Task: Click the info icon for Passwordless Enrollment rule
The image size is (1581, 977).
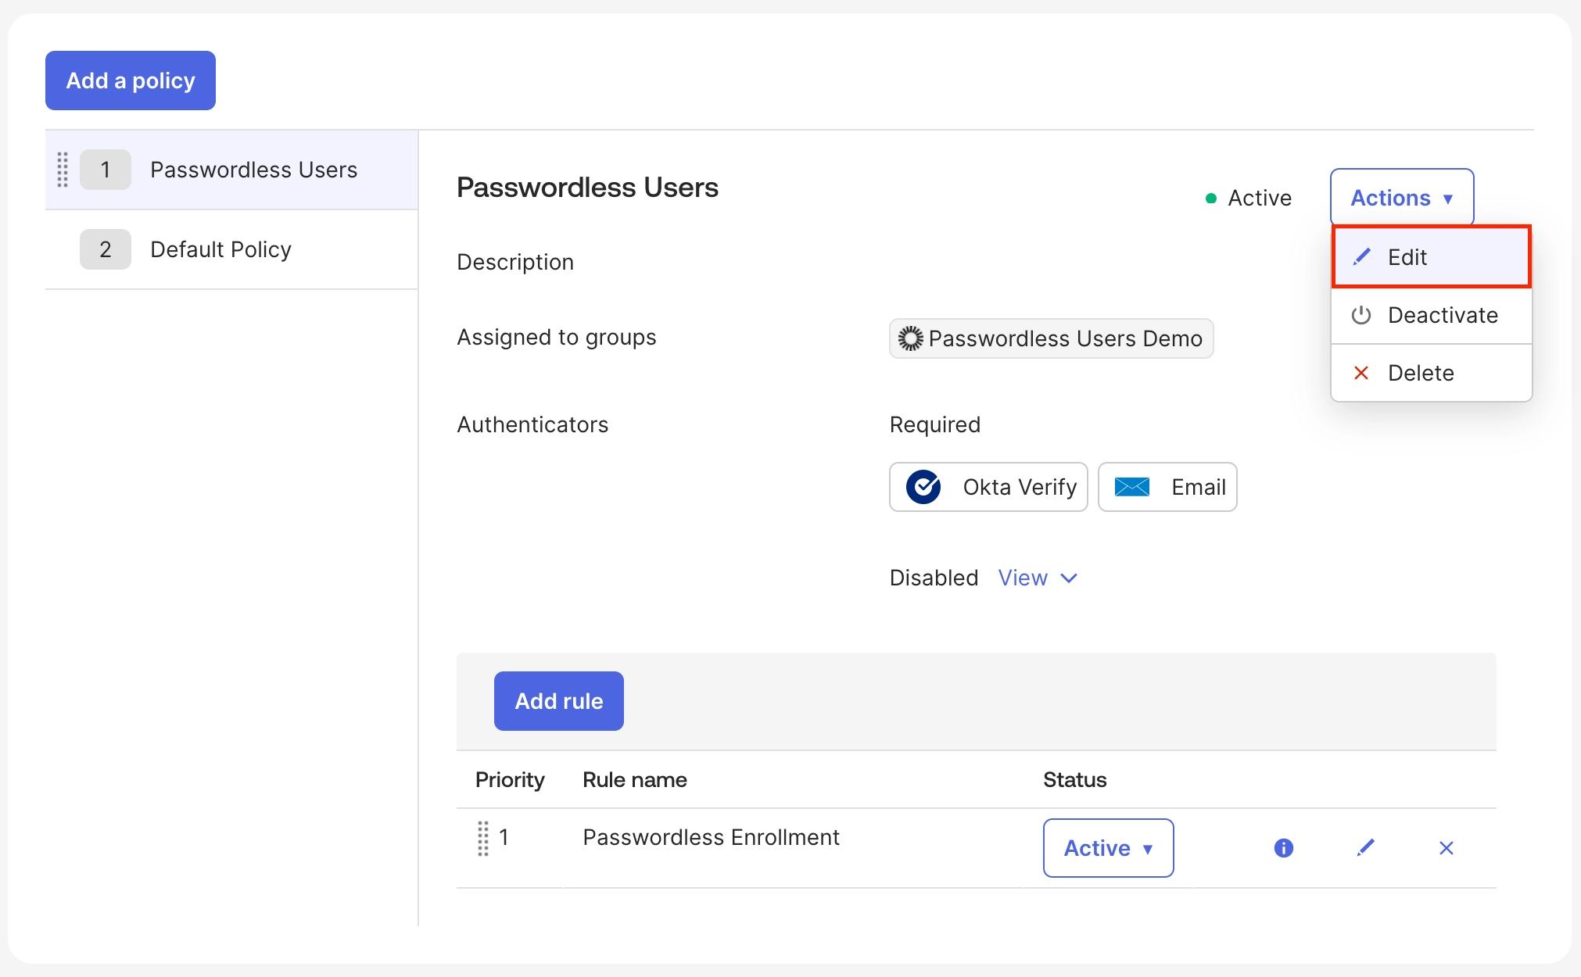Action: click(1283, 848)
